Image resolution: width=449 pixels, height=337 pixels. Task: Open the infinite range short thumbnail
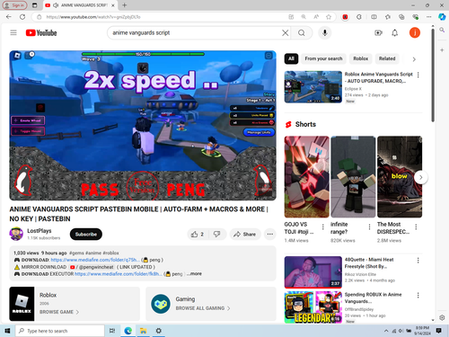tap(353, 177)
